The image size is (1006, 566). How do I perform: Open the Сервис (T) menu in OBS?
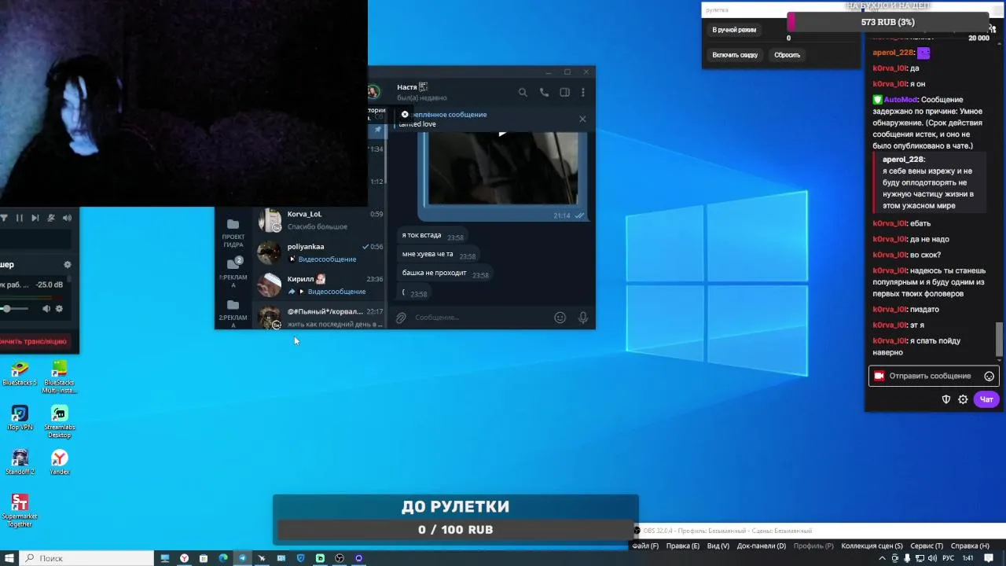point(927,546)
